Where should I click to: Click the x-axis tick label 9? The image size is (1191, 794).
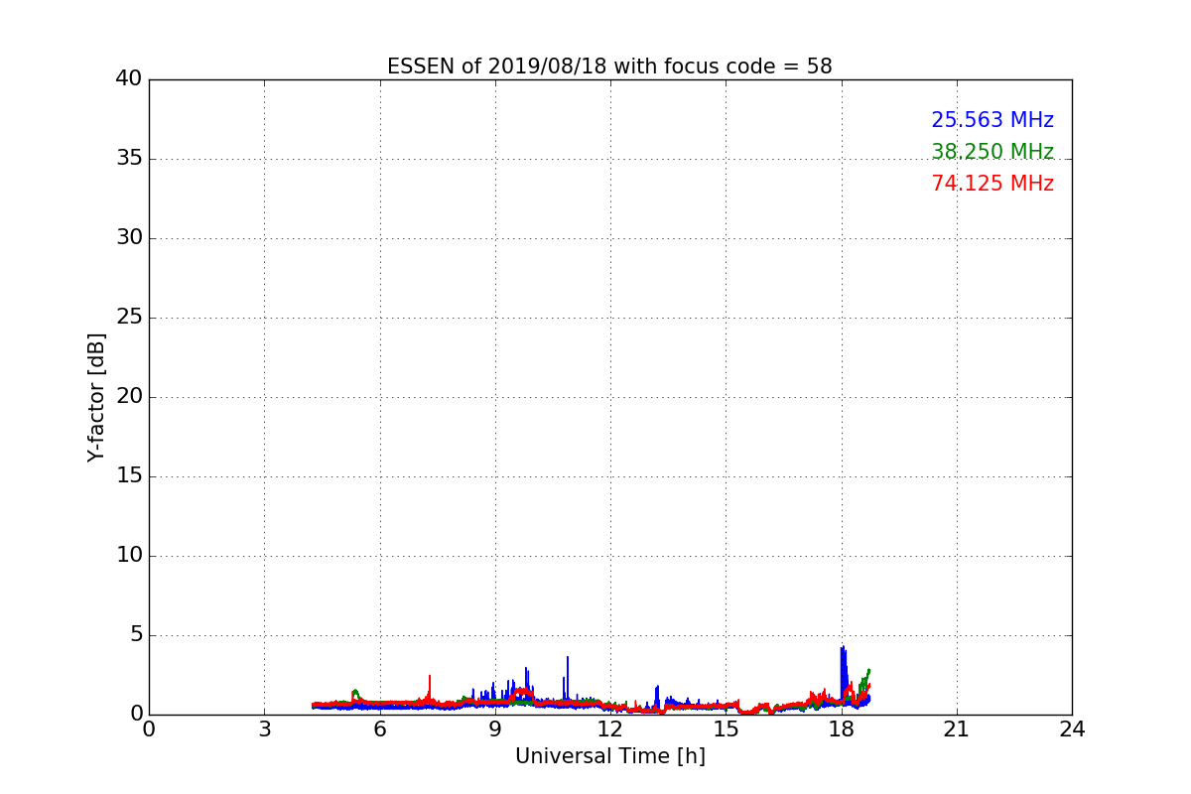[x=495, y=729]
